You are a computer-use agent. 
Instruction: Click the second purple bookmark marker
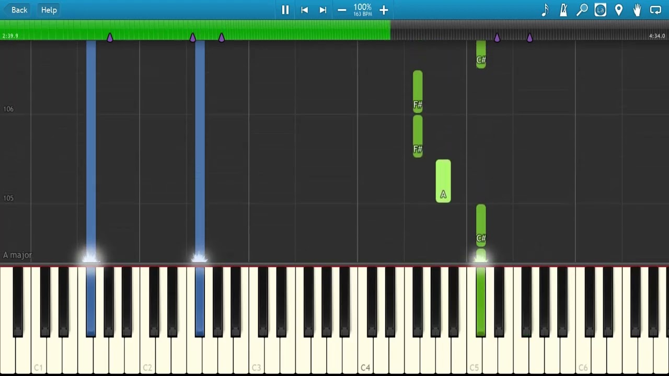point(193,38)
